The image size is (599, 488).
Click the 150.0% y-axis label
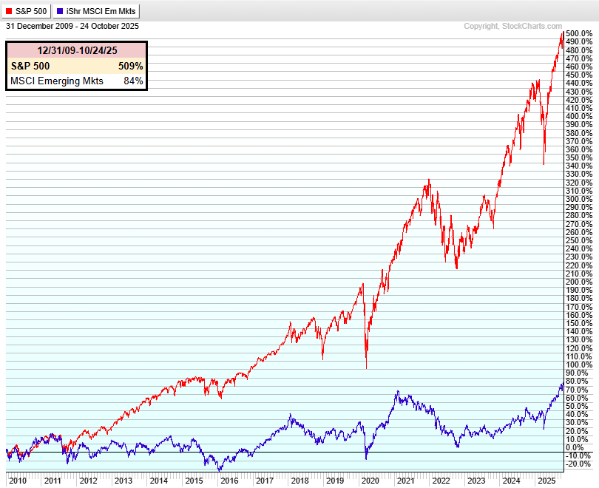579,323
